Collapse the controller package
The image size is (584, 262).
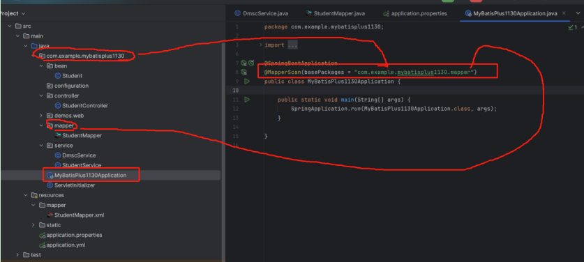pyautogui.click(x=41, y=95)
